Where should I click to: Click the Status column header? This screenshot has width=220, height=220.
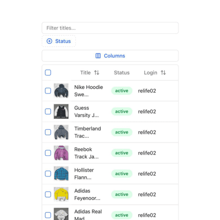[x=122, y=73]
